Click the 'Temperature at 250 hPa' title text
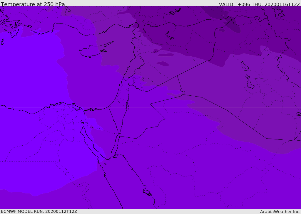Viewport: 301px width, 214px height. 33,4
